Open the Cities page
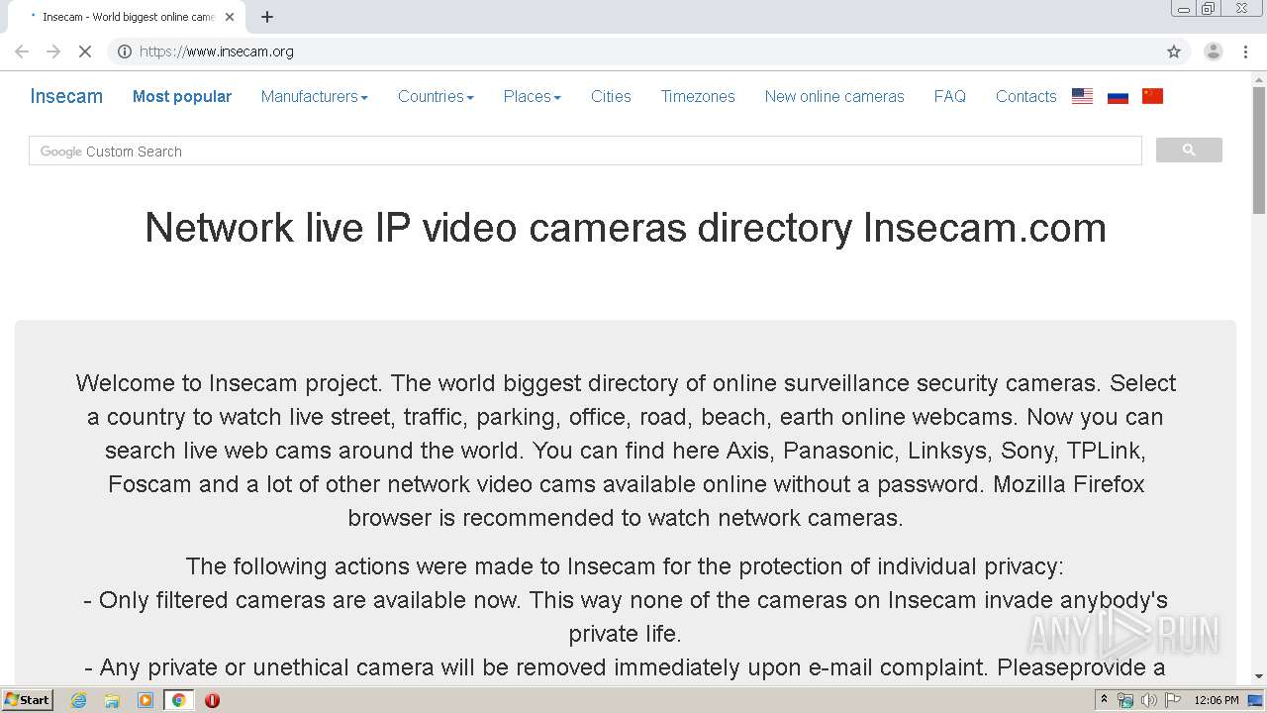1267x713 pixels. 611,96
